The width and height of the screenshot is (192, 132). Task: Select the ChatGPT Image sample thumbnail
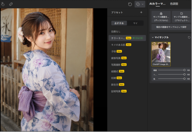point(161,54)
